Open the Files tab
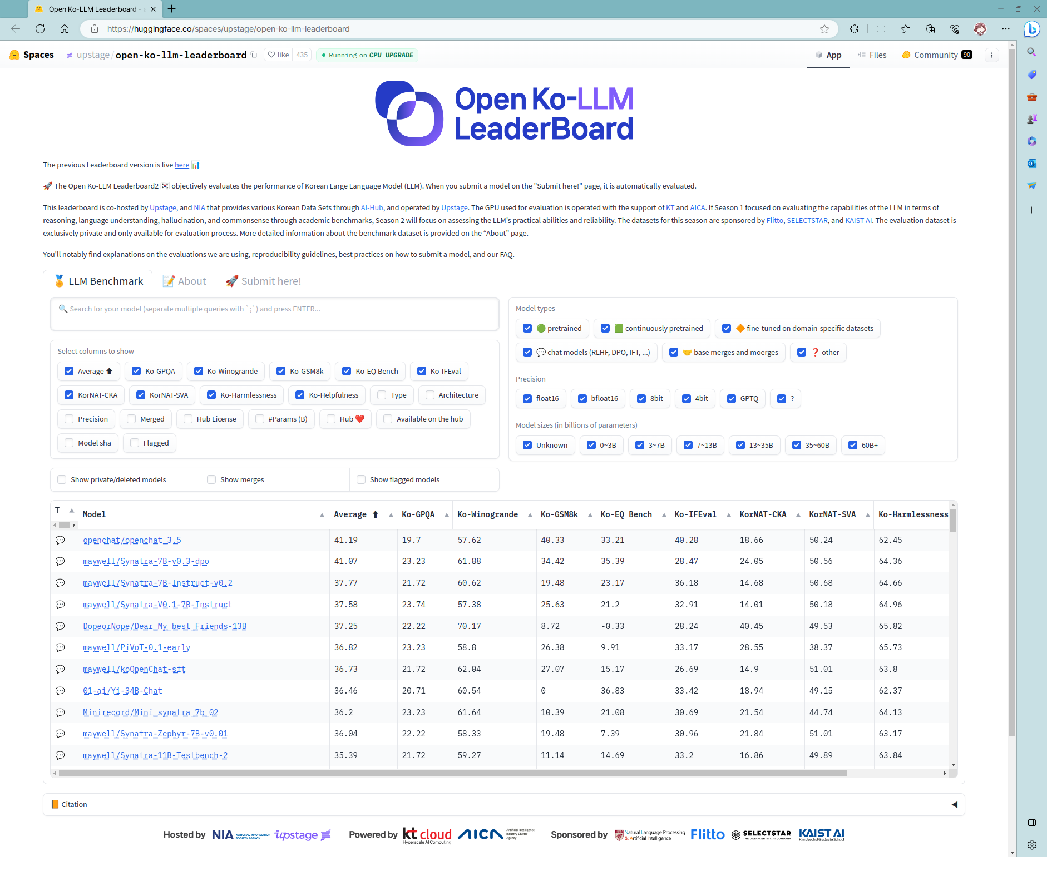1047x871 pixels. tap(872, 55)
